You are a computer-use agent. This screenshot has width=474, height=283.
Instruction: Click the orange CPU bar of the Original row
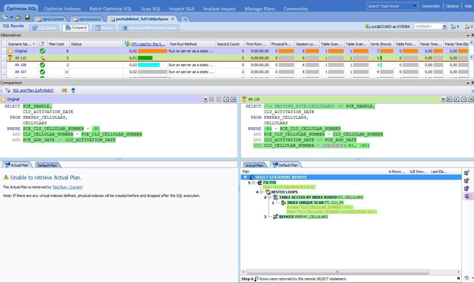153,51
